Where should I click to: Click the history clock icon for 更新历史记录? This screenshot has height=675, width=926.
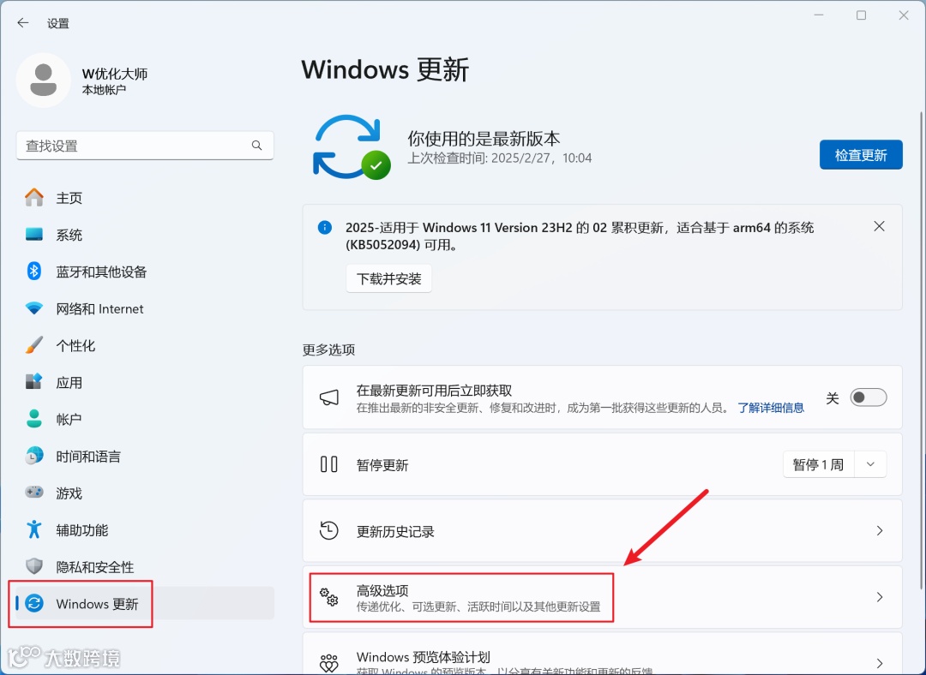(x=329, y=530)
